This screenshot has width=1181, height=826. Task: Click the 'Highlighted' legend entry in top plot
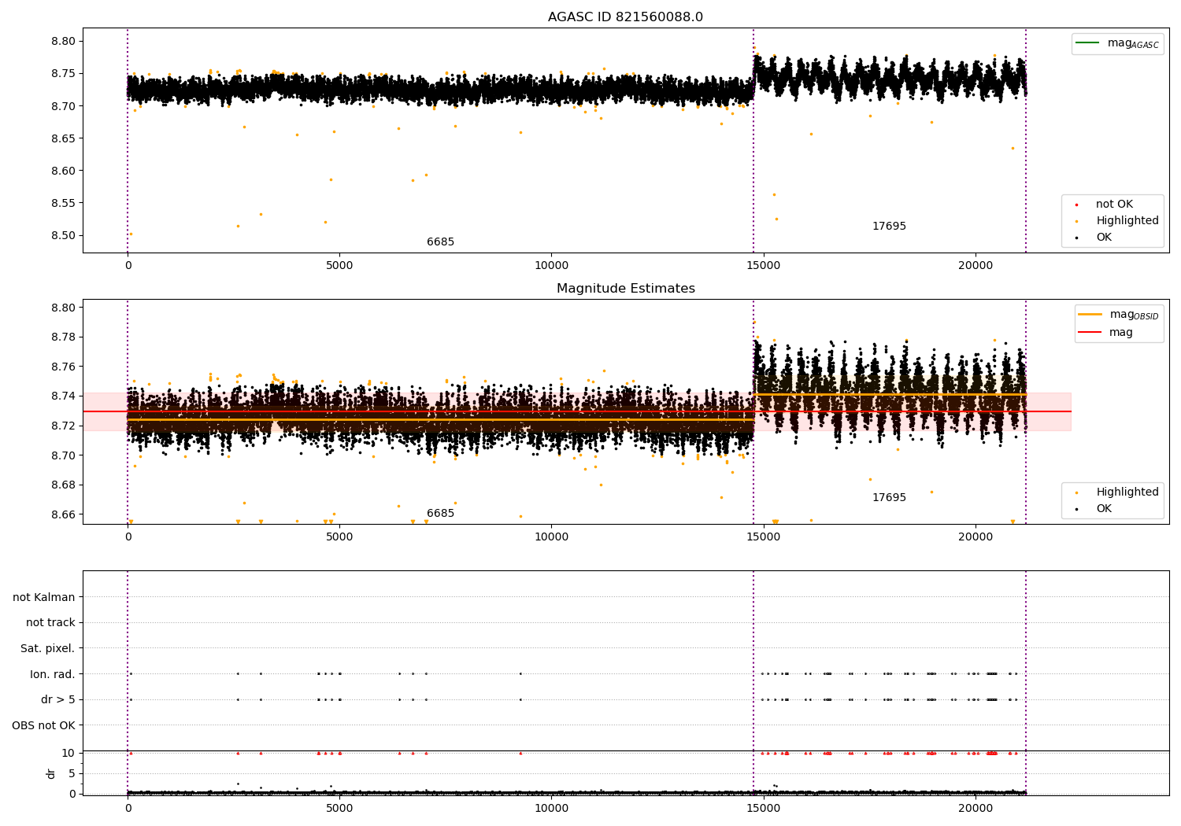(1127, 221)
